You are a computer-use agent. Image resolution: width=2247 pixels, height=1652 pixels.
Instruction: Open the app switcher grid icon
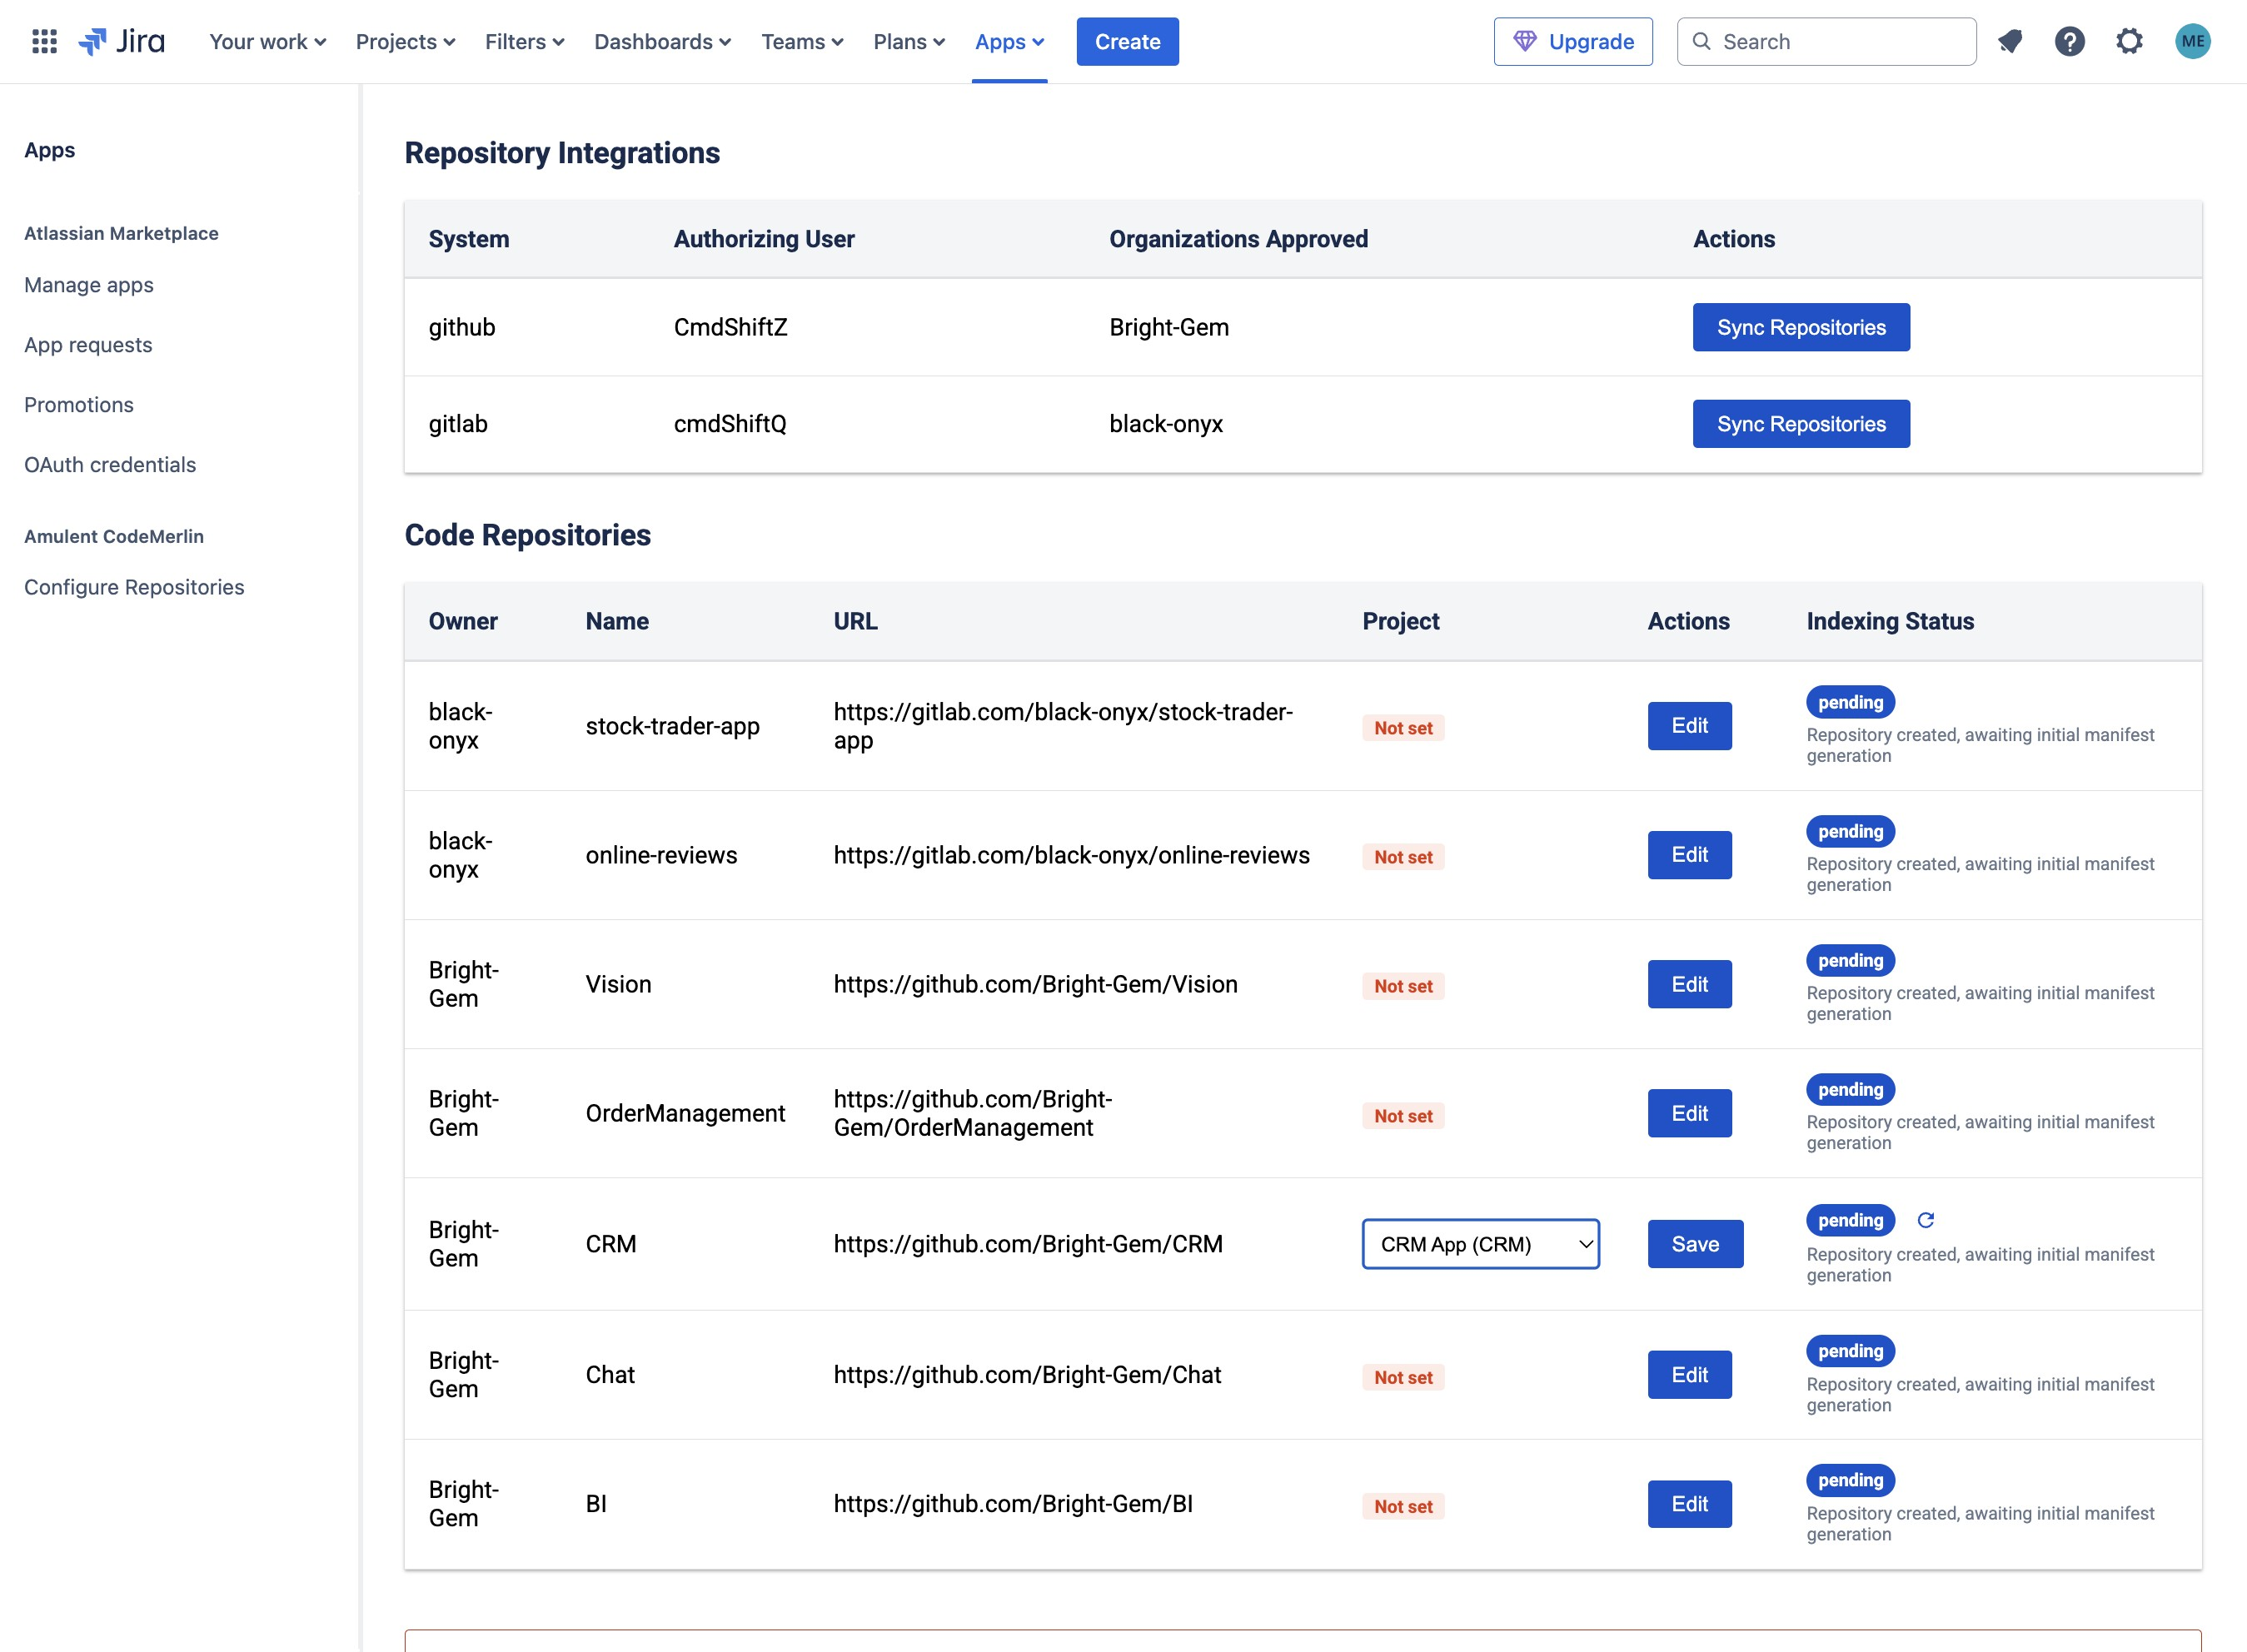[44, 41]
